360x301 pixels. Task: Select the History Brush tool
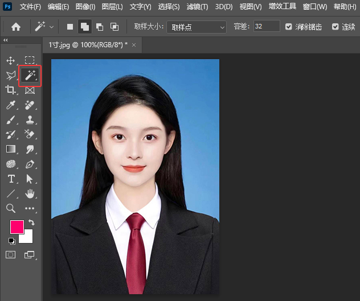[11, 135]
